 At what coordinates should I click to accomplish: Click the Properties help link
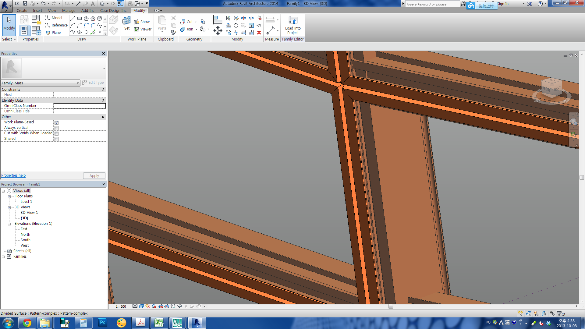(x=13, y=175)
